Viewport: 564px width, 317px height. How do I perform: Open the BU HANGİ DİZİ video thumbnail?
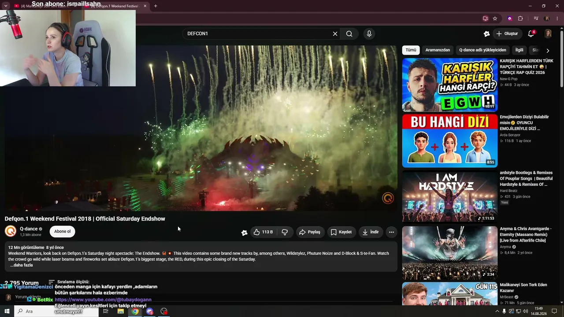coord(449,141)
